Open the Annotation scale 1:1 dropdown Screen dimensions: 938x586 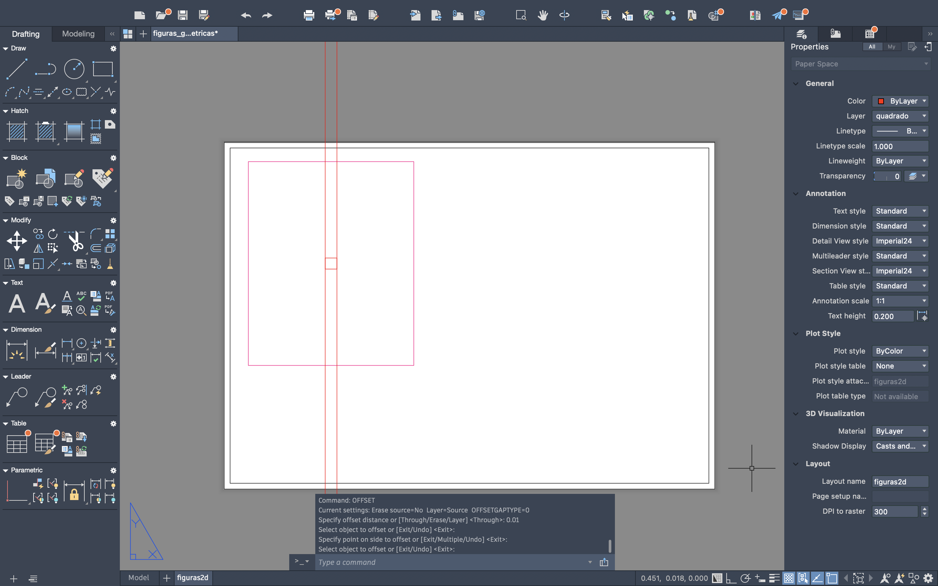point(900,301)
